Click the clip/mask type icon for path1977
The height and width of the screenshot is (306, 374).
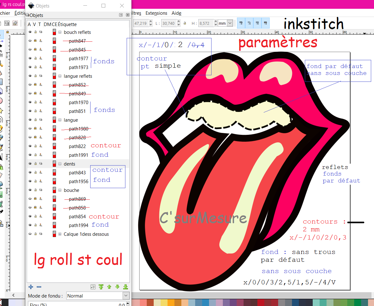point(41,58)
